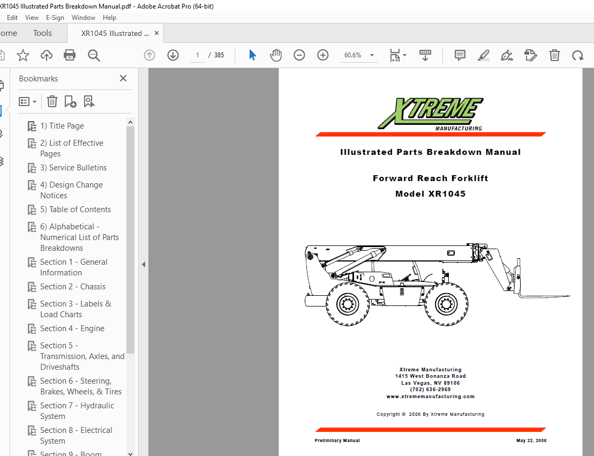Screen dimensions: 594x456
Task: Open the E-Sign menu
Action: 55,18
